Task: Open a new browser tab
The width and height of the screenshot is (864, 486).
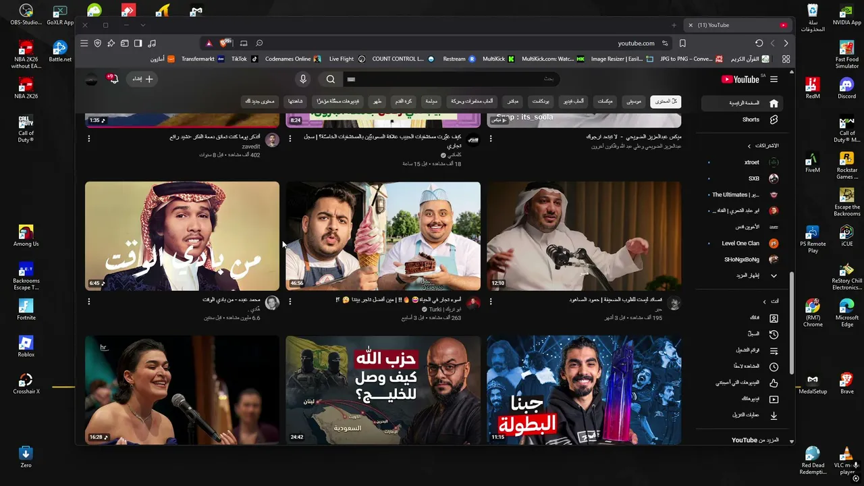Action: point(674,25)
